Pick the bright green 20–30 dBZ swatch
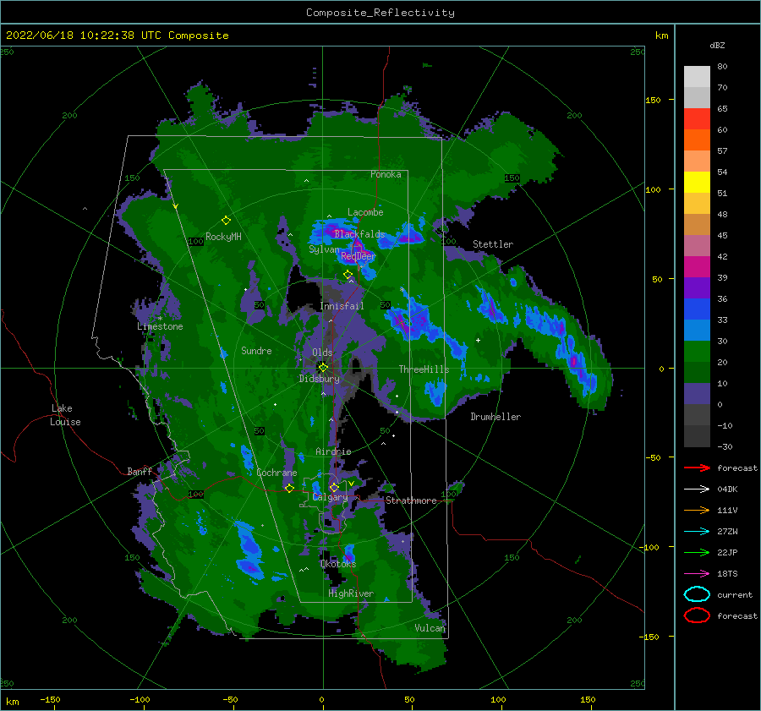Screen dimensions: 761x711 (697, 352)
